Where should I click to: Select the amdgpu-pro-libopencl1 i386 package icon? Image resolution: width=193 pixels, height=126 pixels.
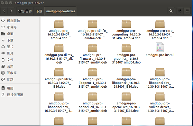pyautogui.click(x=126, y=72)
